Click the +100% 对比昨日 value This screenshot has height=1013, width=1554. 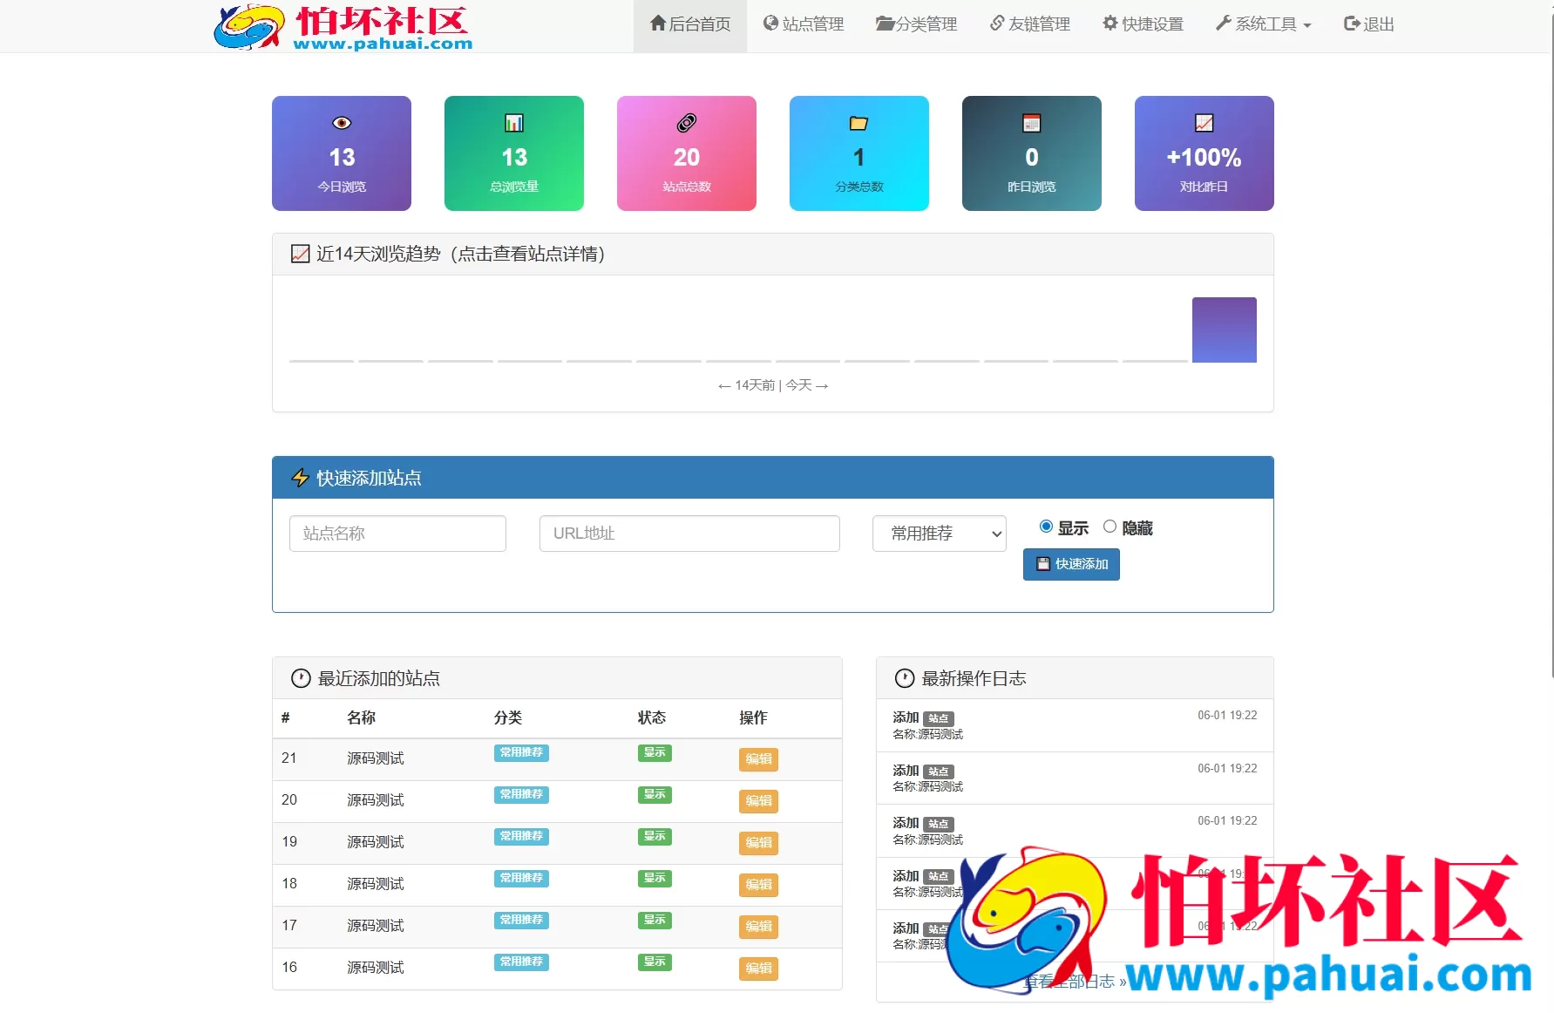[1205, 158]
